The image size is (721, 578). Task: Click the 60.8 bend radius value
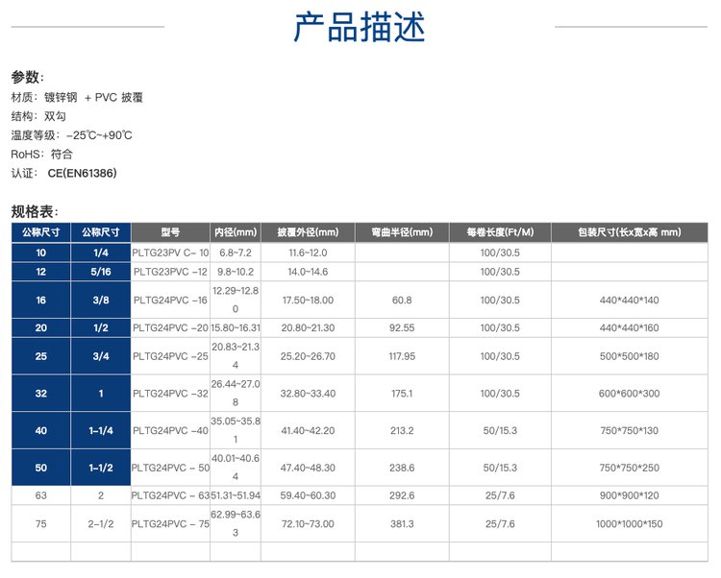[x=402, y=301]
